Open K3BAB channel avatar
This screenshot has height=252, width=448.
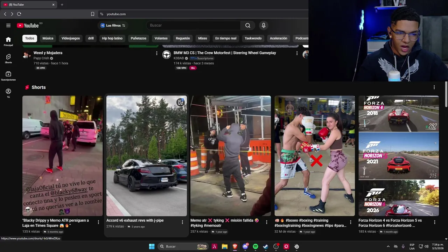click(x=167, y=55)
